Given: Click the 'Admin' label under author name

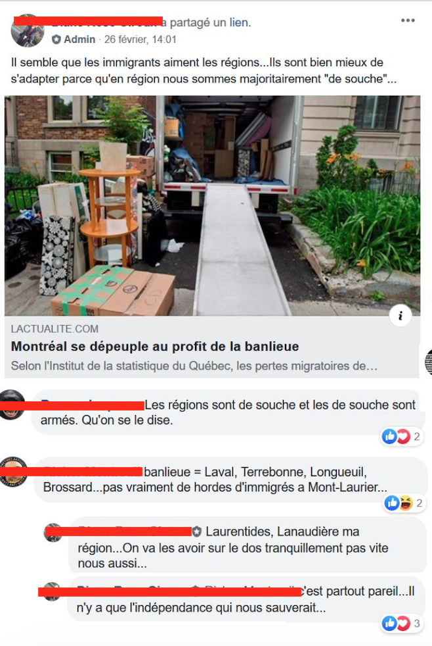Looking at the screenshot, I should 79,39.
